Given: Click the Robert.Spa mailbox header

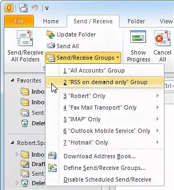Looking at the screenshot, I should pyautogui.click(x=31, y=143).
